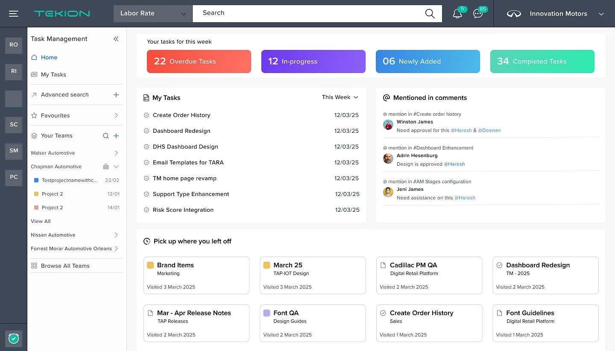The width and height of the screenshot is (615, 351).
Task: Open the PC module in left rail
Action: pos(14,177)
